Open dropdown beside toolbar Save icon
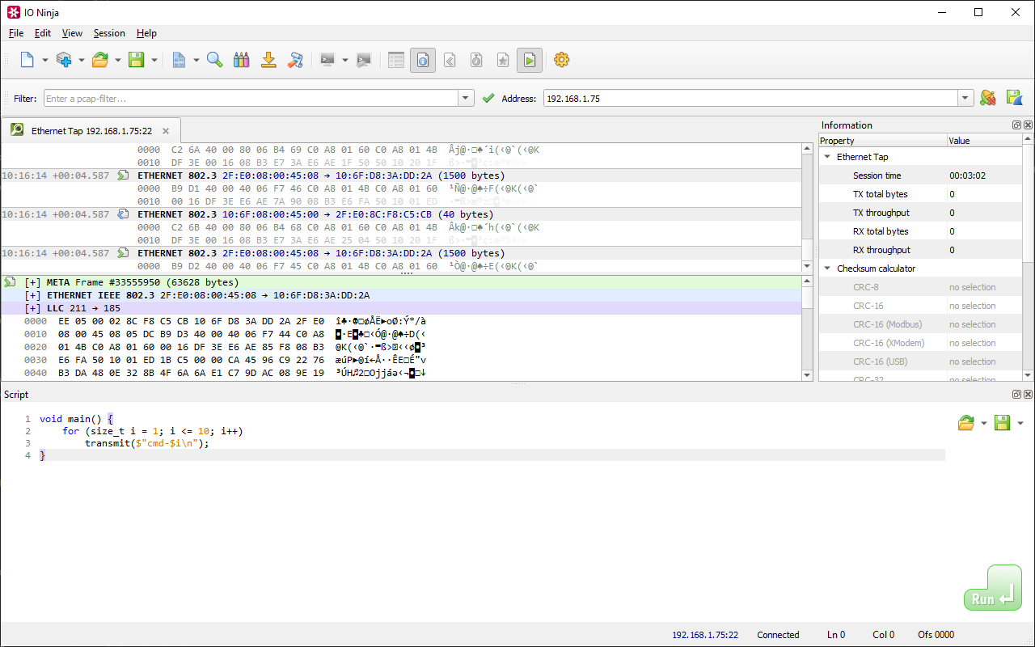Screen dimensions: 1035x647 pos(154,60)
